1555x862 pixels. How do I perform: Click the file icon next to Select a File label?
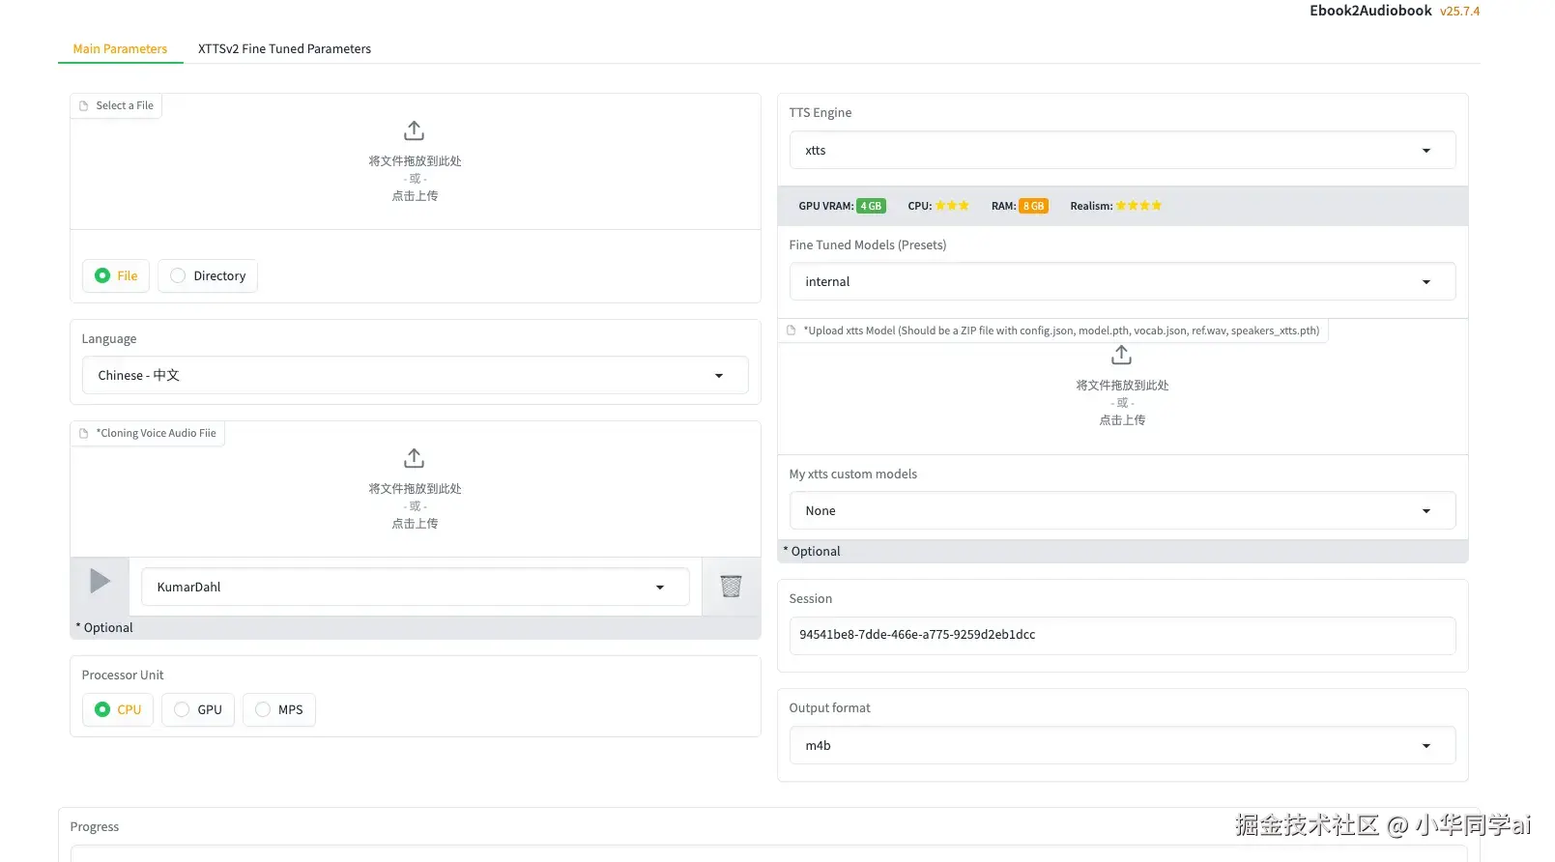[x=84, y=106]
